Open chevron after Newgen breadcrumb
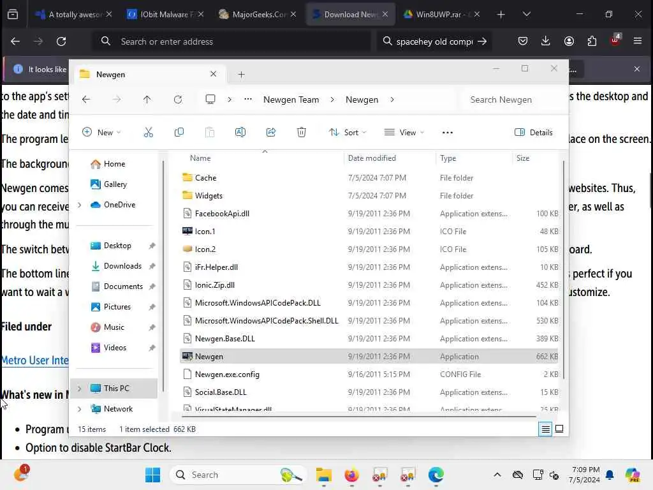653x490 pixels. coord(392,100)
